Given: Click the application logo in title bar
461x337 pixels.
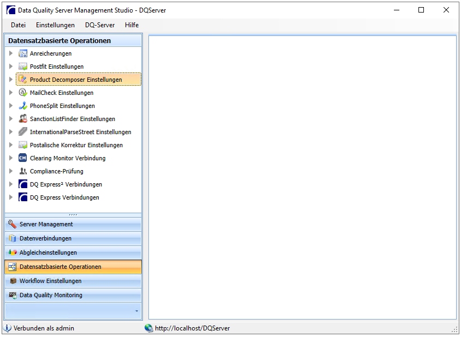Looking at the screenshot, I should pyautogui.click(x=11, y=10).
